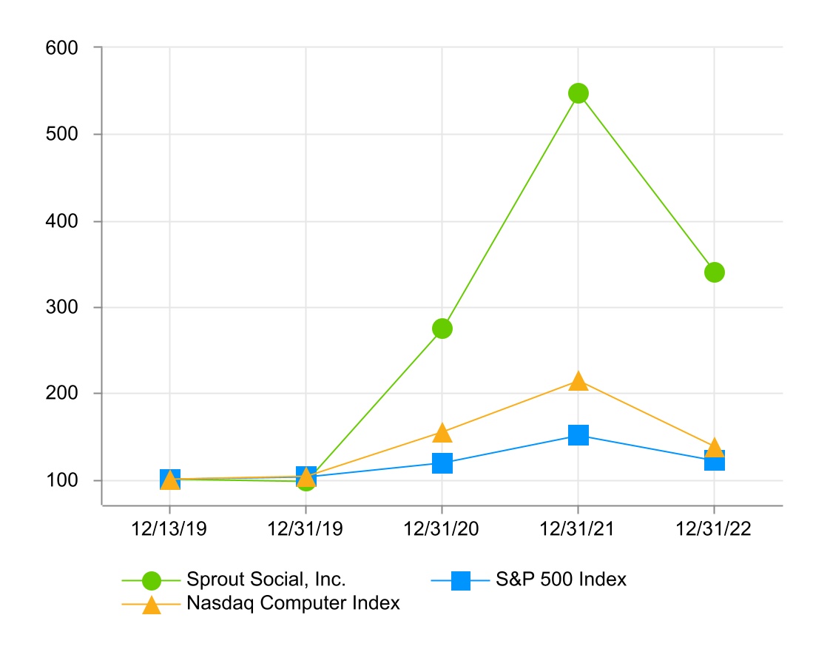Click the 12/13/19 x-axis label
The height and width of the screenshot is (669, 830).
click(x=169, y=531)
